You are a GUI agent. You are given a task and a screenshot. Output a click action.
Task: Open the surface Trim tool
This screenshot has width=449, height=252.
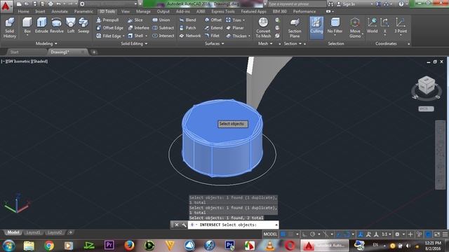234,20
